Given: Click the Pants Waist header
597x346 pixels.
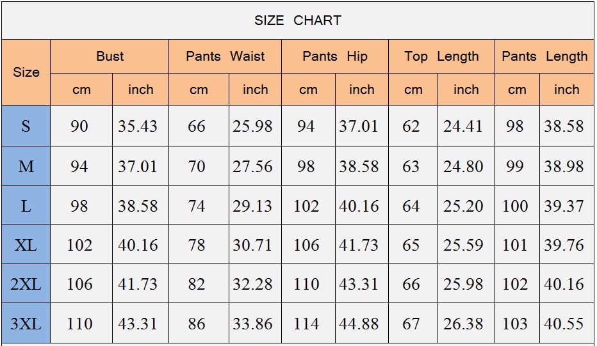Looking at the screenshot, I should click(x=225, y=56).
